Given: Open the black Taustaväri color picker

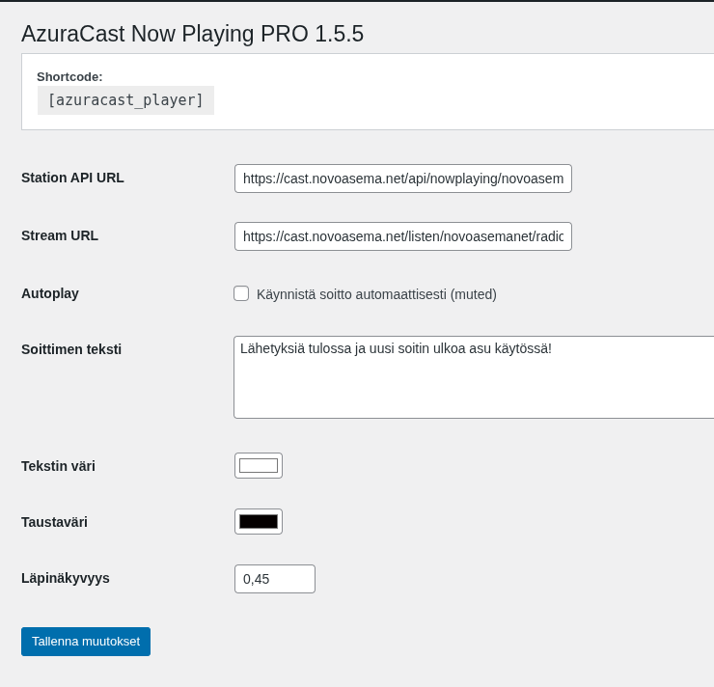Looking at the screenshot, I should [259, 522].
